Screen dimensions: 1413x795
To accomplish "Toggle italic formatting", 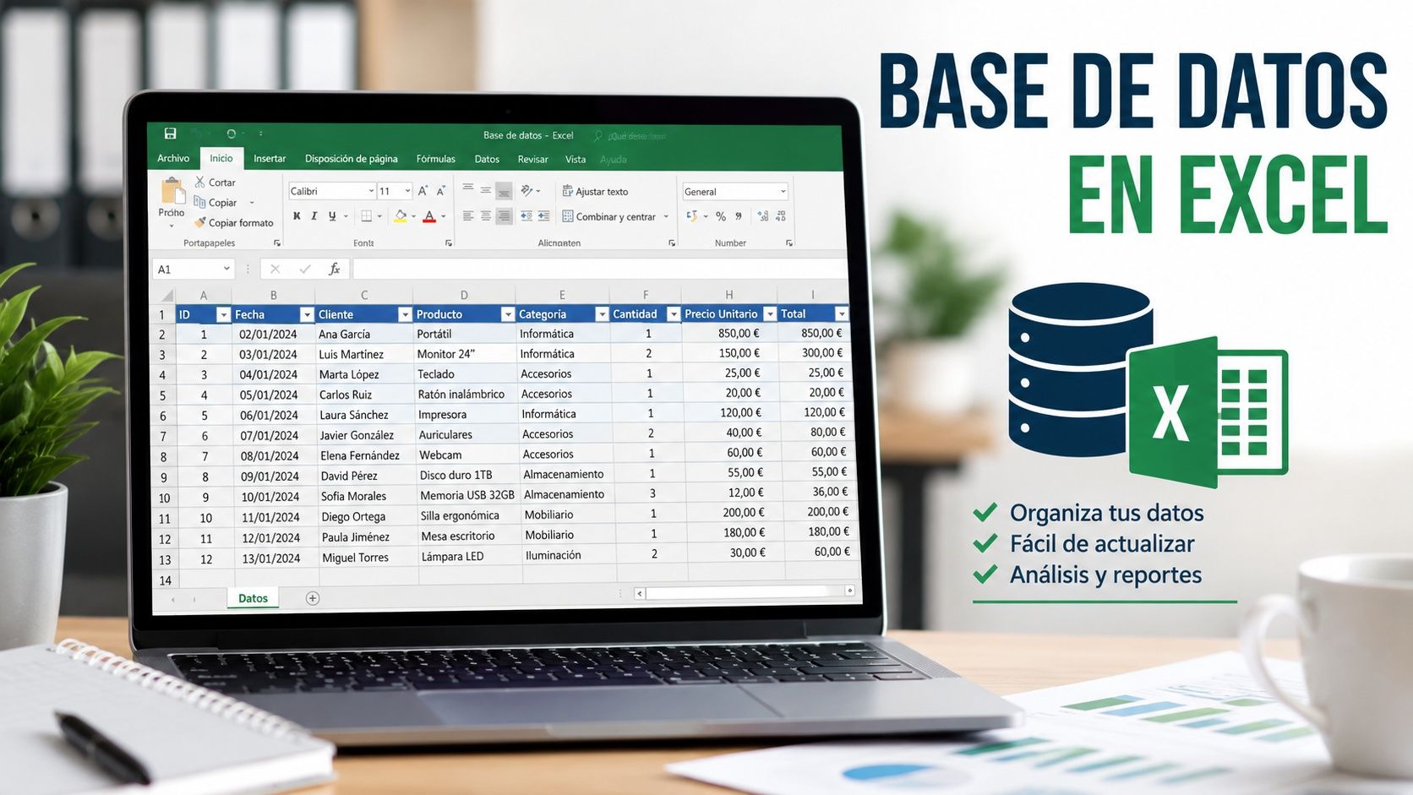I will point(314,216).
